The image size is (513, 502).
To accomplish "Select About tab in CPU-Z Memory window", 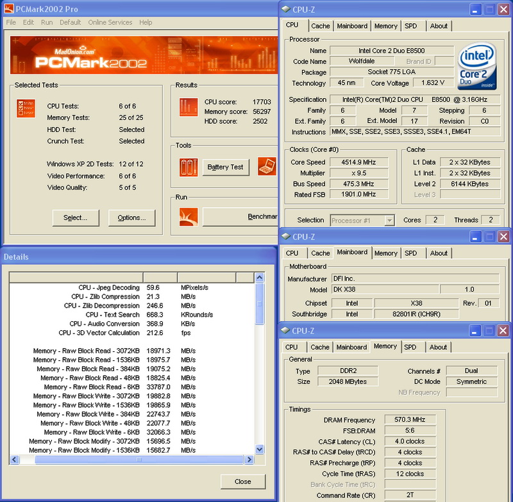I will pos(438,347).
